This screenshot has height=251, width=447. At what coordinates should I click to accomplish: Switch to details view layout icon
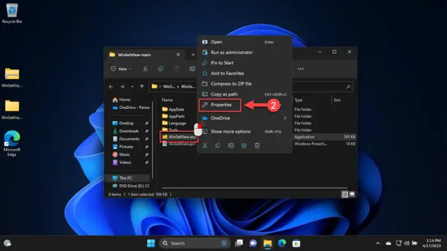pyautogui.click(x=345, y=194)
